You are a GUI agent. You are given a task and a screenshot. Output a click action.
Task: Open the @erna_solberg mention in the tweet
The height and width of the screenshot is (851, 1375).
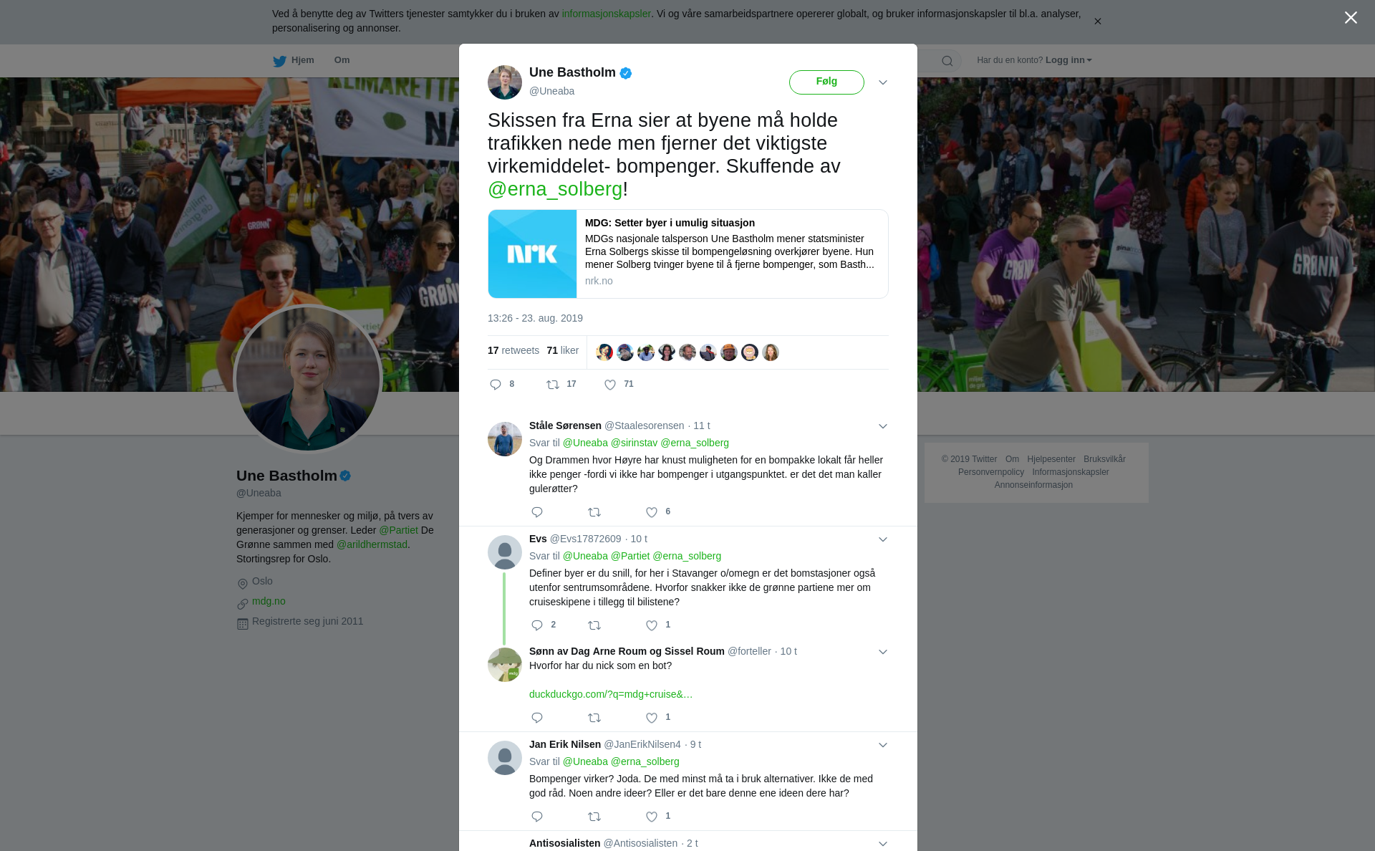click(555, 189)
